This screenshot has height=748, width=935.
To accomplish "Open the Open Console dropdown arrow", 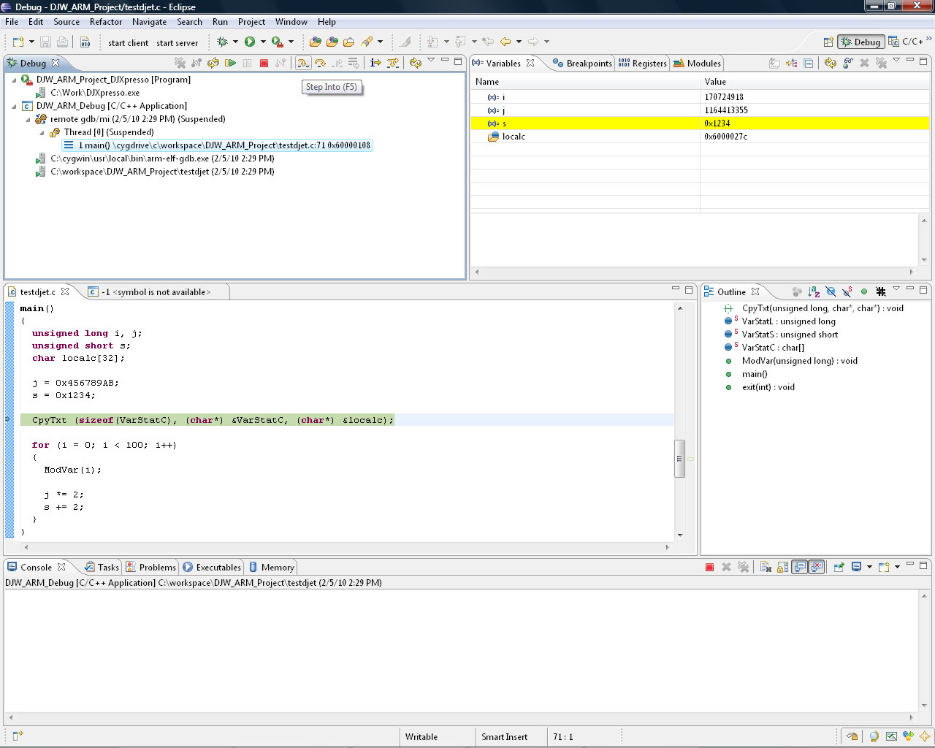I will pos(898,568).
